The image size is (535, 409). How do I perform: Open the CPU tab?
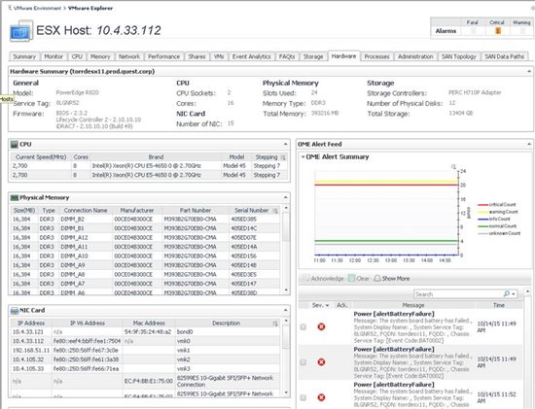click(77, 56)
